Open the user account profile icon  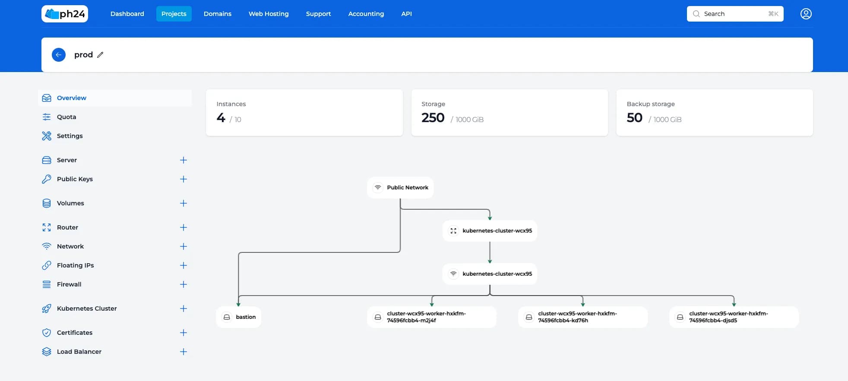tap(806, 14)
